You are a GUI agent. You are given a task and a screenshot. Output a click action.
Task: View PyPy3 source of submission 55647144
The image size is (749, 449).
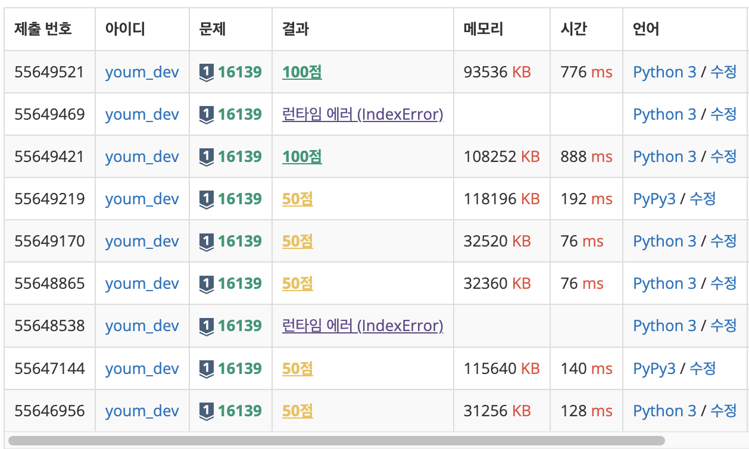click(x=654, y=369)
